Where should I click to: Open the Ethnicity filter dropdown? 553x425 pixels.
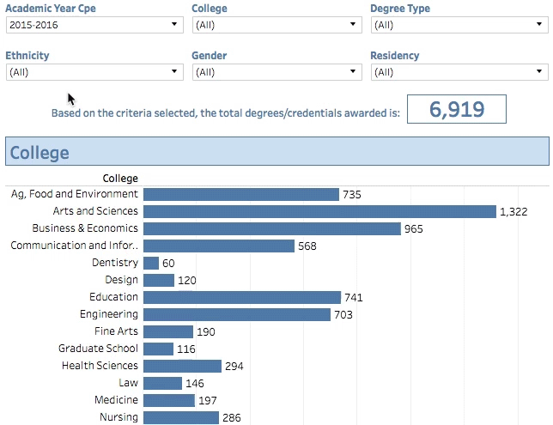pyautogui.click(x=94, y=72)
